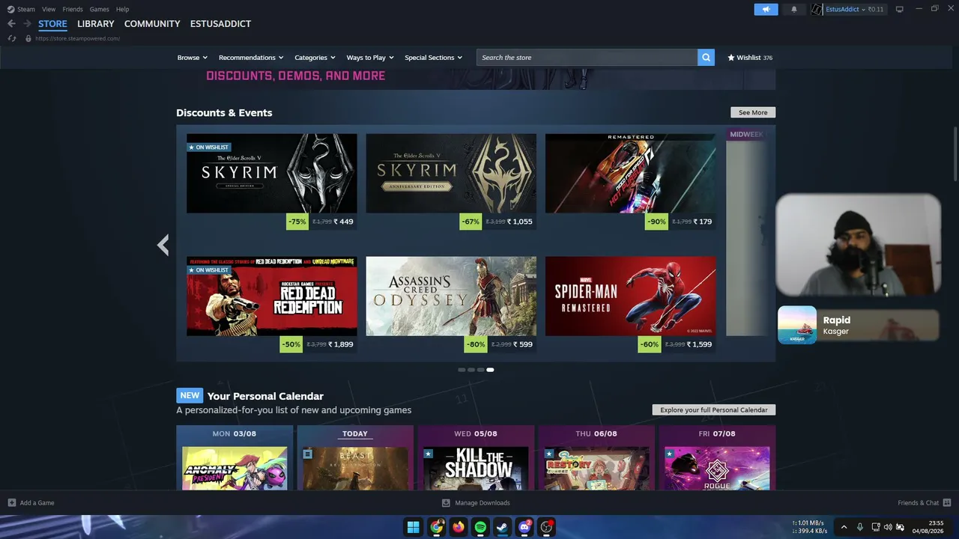This screenshot has height=539, width=959.
Task: Expand the Browse dropdown
Action: [192, 58]
